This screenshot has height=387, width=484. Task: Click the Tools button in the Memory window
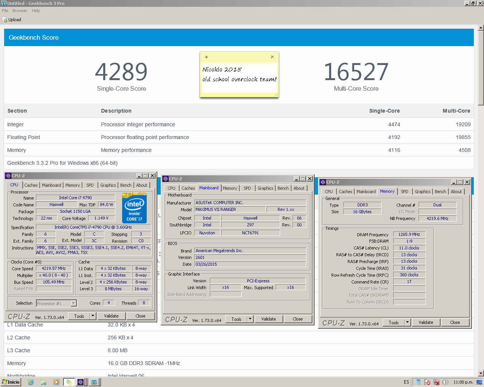pos(394,322)
